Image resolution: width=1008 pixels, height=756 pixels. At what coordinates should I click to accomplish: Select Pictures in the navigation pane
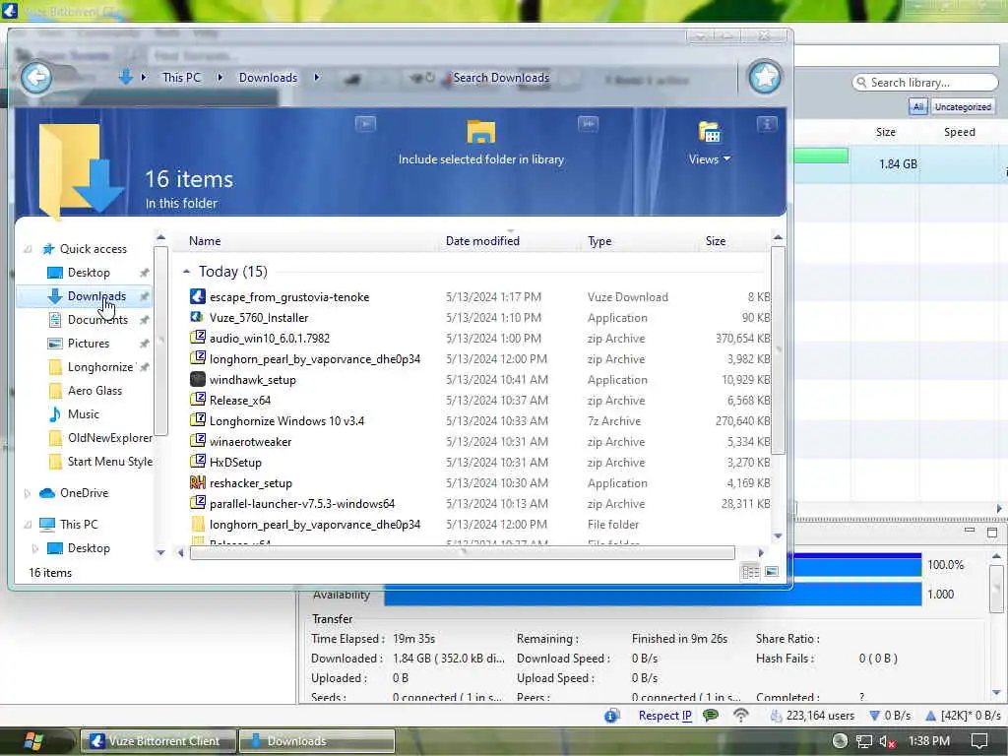pos(88,344)
